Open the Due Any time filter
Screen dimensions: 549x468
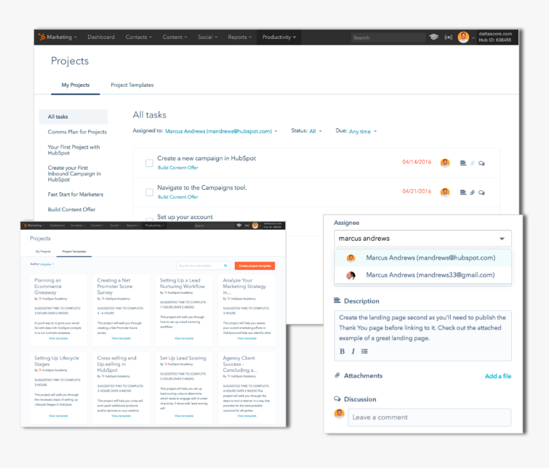tap(363, 132)
